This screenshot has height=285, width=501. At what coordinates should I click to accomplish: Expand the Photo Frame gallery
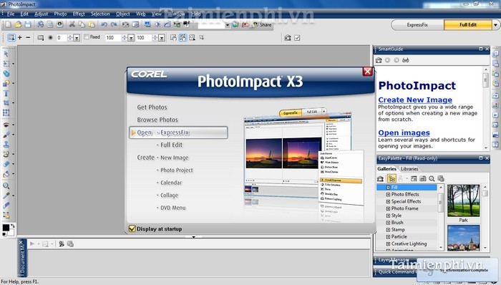coord(388,208)
